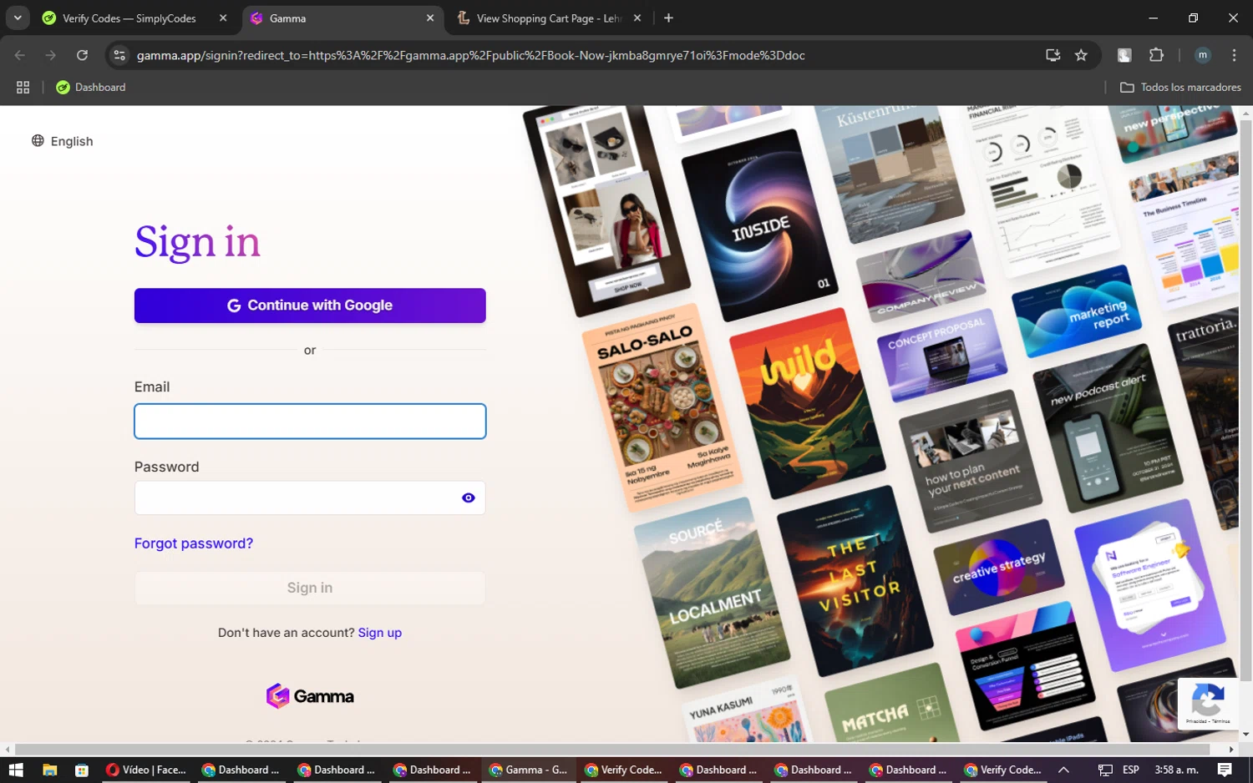Switch to Verify Codes — SimplyCodes tab
1253x783 pixels.
click(x=129, y=18)
